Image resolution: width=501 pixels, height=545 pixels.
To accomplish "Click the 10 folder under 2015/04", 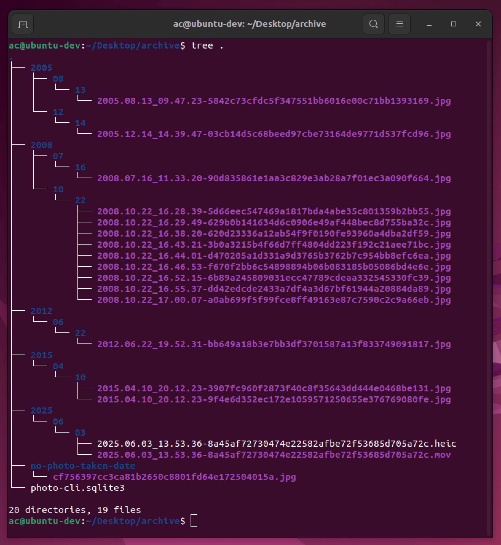I will (x=80, y=377).
